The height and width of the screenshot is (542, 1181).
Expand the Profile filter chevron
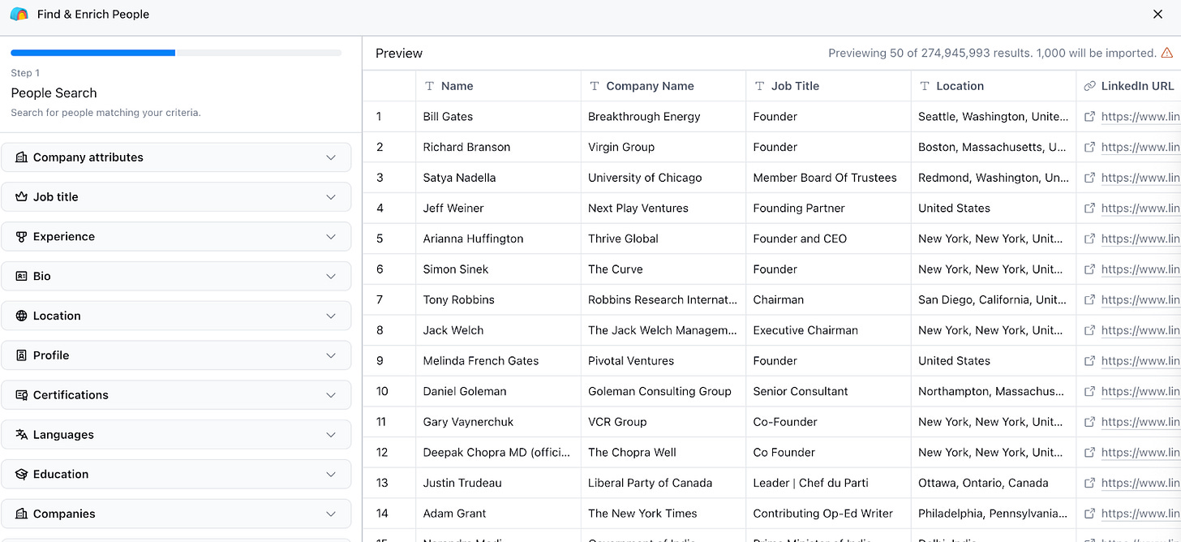331,355
